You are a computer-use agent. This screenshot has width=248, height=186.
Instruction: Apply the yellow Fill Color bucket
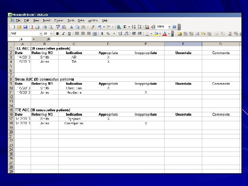coord(156,33)
